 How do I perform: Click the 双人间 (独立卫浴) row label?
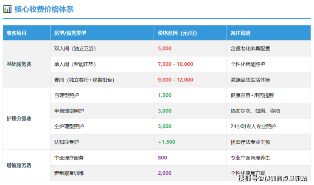[76, 48]
